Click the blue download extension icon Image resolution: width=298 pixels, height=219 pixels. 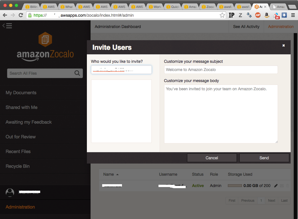click(284, 15)
